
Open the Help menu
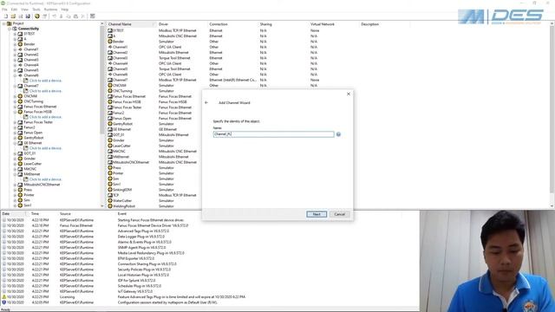pyautogui.click(x=65, y=10)
